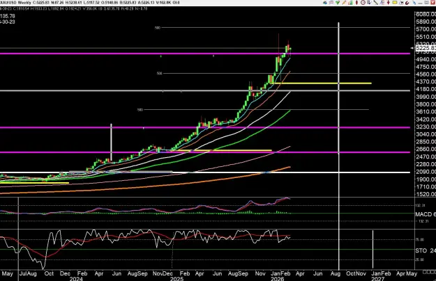
Task: Click the 2025 year label on time axis
Action: [x=176, y=278]
